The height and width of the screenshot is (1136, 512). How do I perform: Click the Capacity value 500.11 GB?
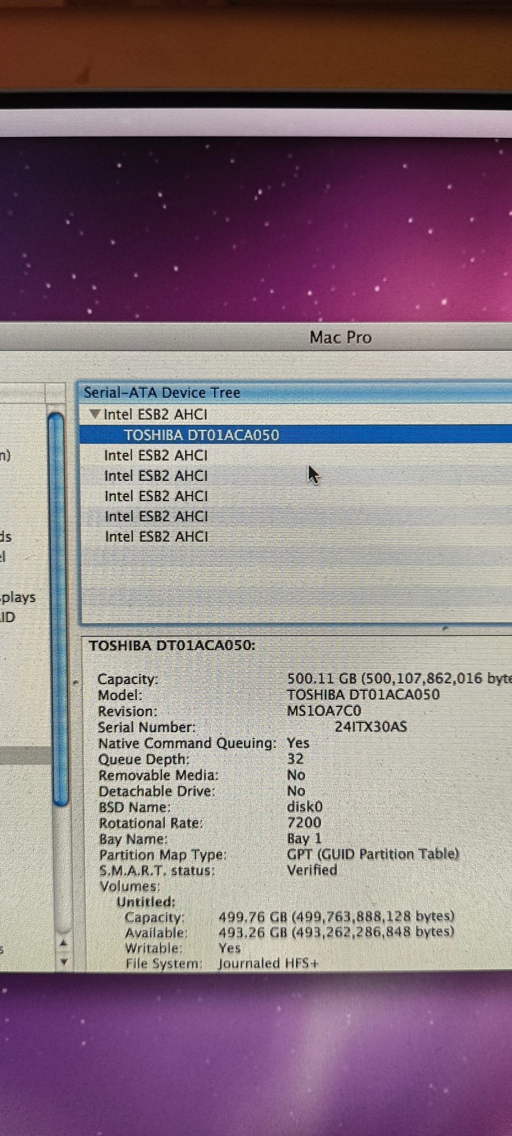click(399, 678)
